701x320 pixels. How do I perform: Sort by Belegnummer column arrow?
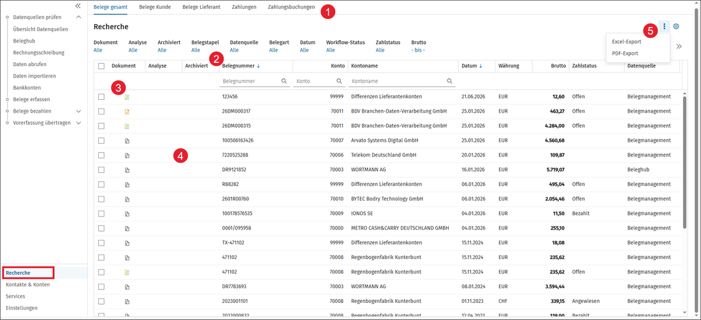[258, 66]
